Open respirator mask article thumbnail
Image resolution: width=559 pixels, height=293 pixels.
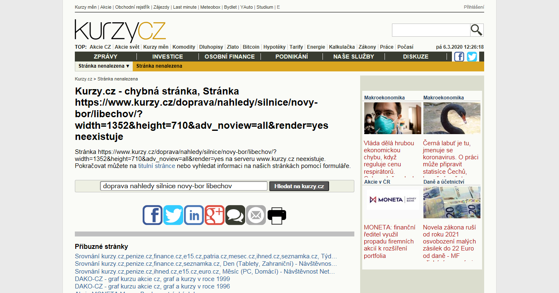[x=393, y=118]
